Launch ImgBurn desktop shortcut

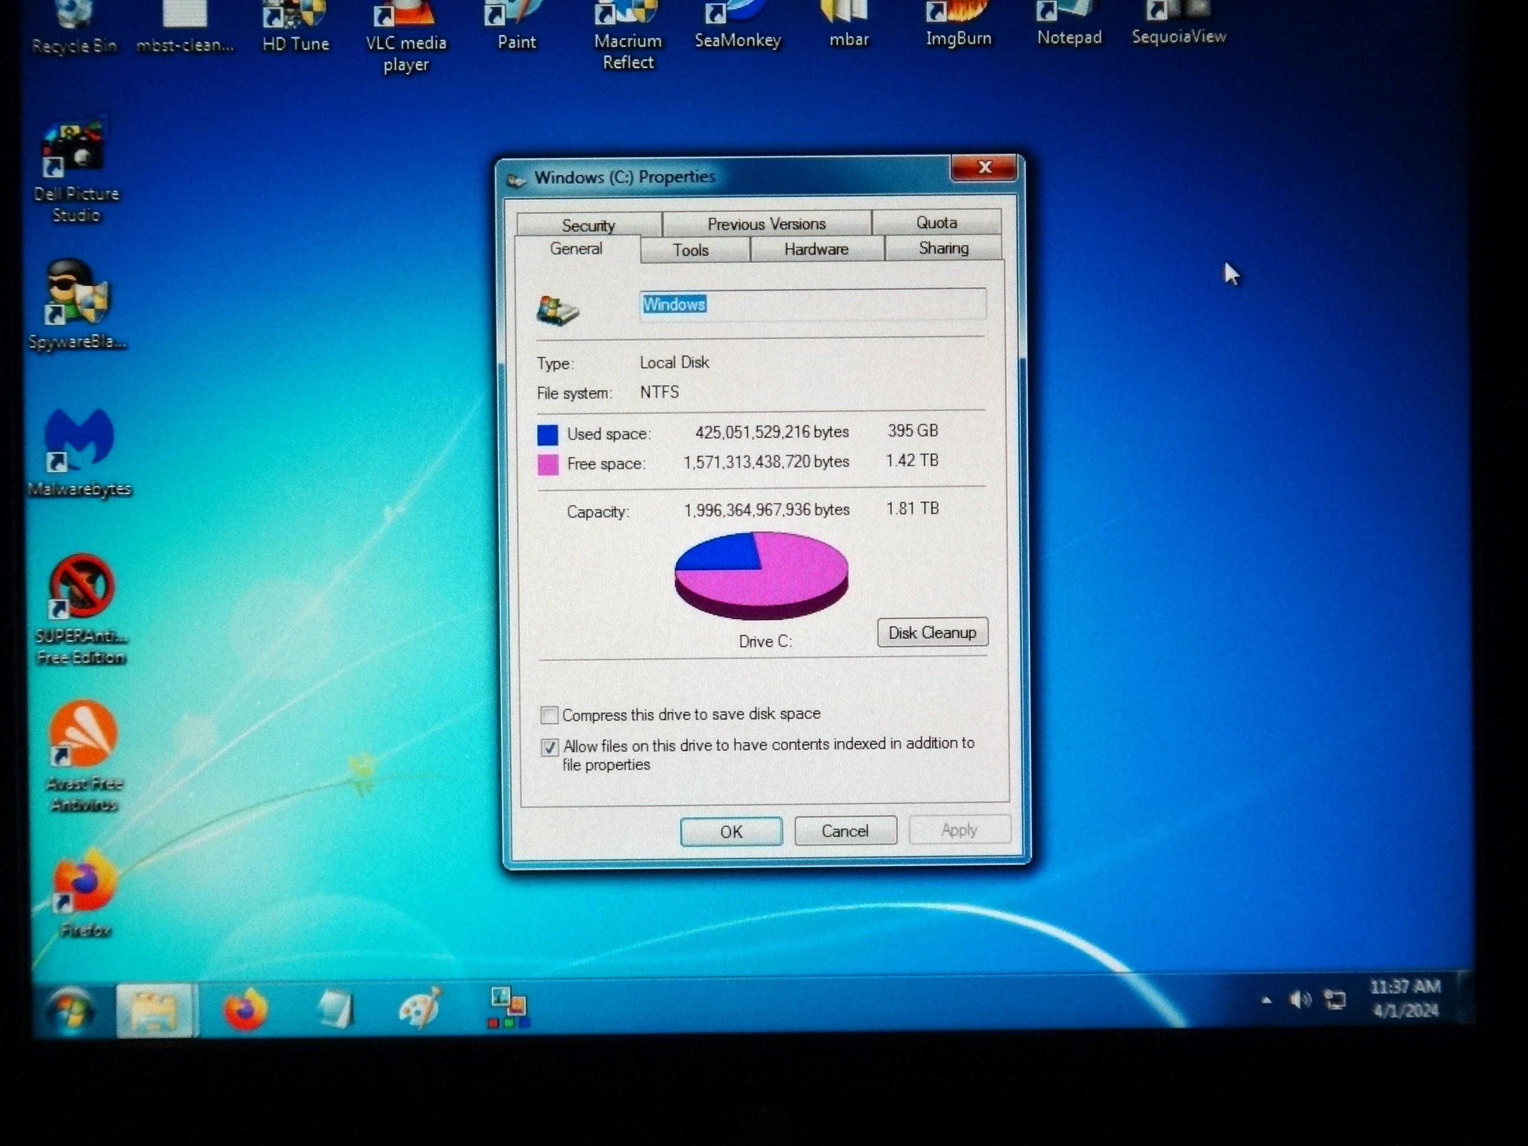(x=958, y=24)
